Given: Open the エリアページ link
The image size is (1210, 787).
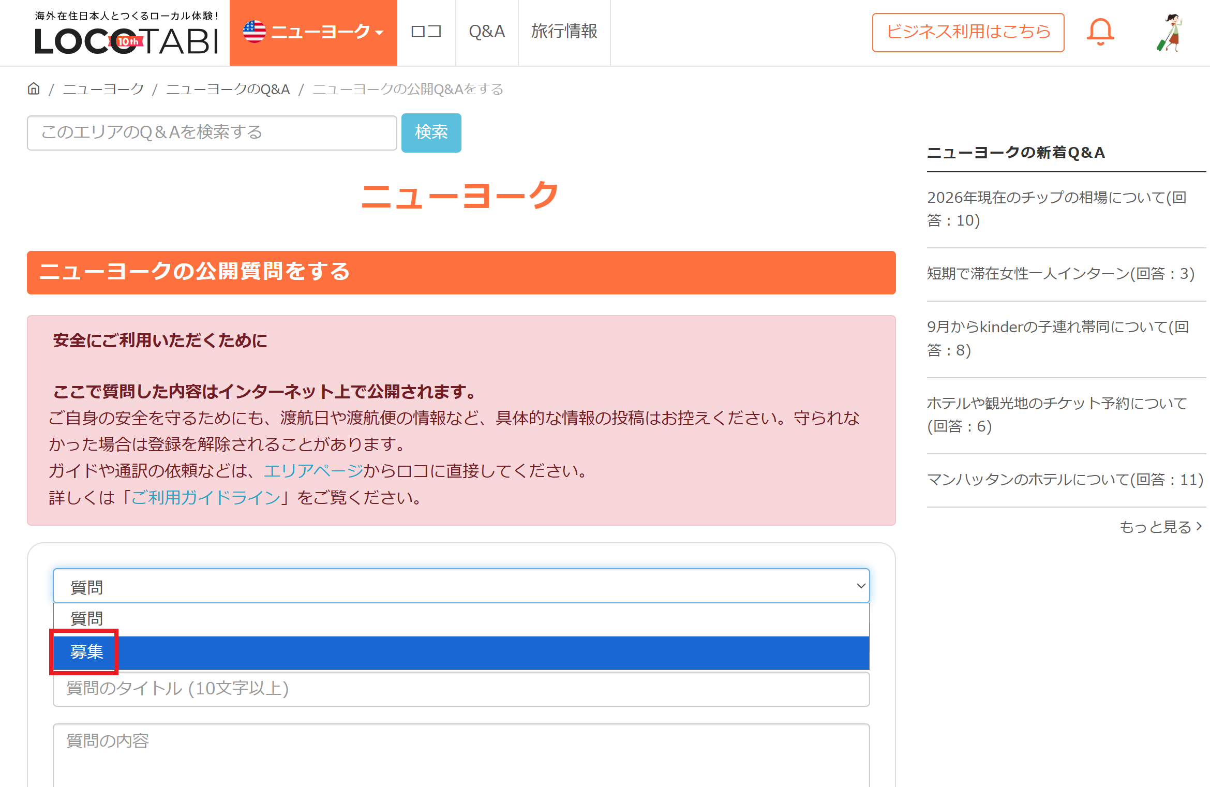Looking at the screenshot, I should [313, 471].
